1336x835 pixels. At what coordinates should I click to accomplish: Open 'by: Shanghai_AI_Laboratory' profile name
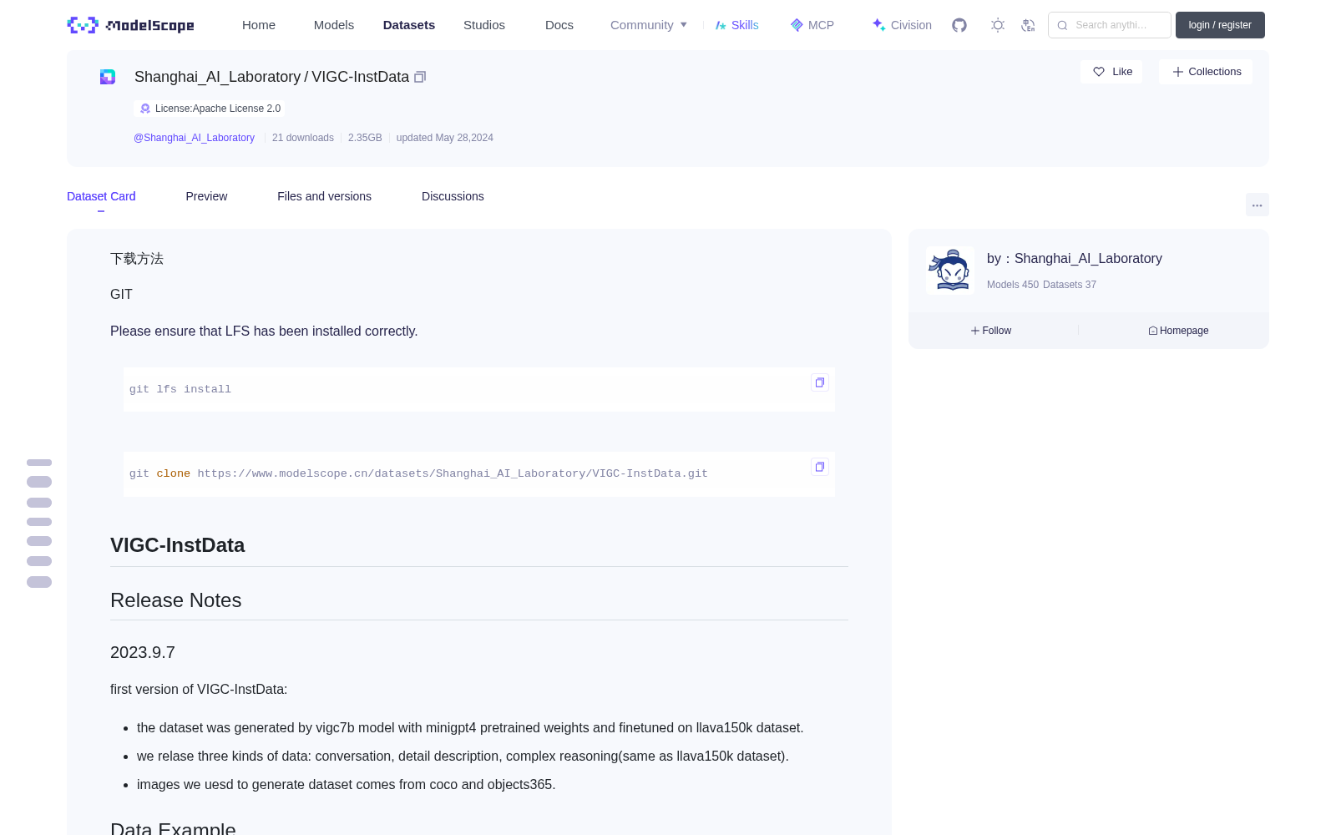coord(1075,259)
